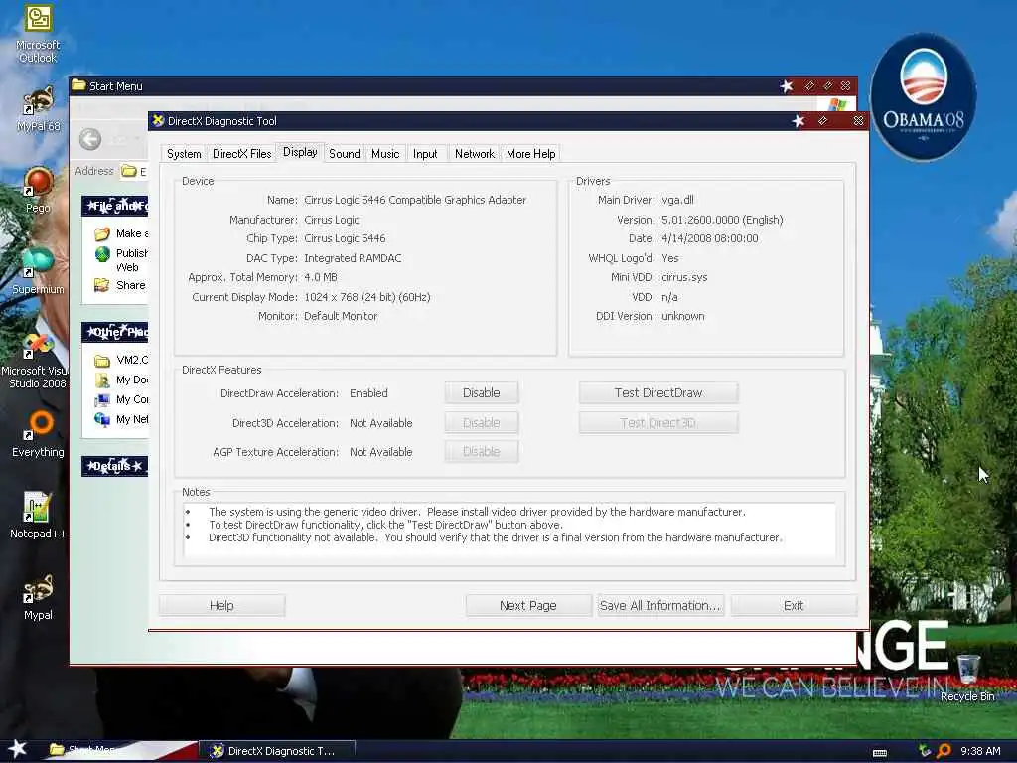Click the star button in Start Menu title bar

[x=787, y=86]
